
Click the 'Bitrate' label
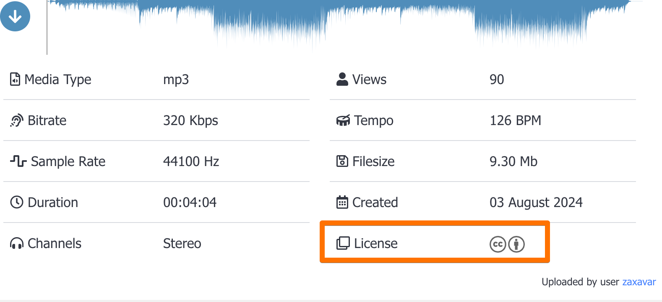click(x=47, y=120)
